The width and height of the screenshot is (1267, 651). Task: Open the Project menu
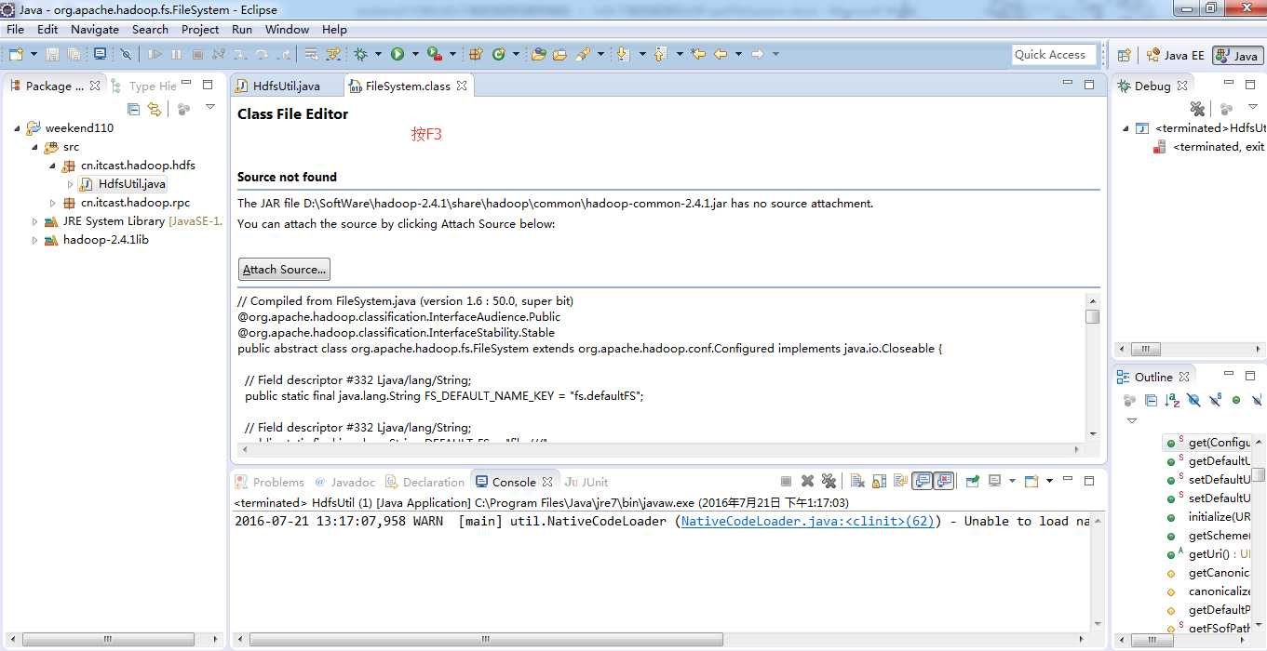click(200, 29)
